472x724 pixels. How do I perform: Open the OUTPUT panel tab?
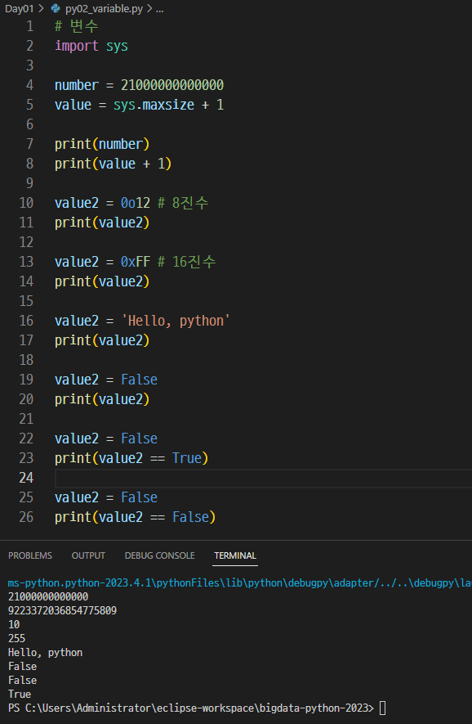(x=88, y=555)
